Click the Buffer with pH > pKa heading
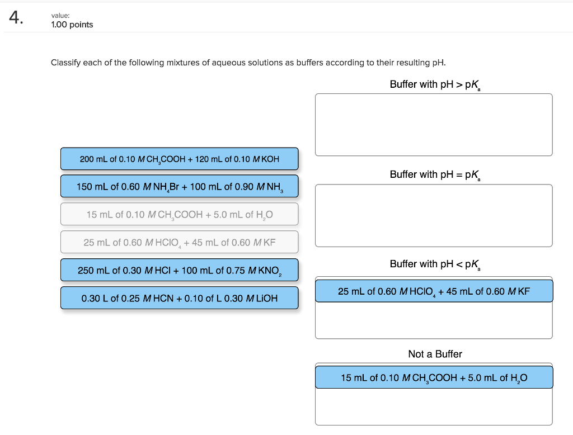 (x=434, y=84)
